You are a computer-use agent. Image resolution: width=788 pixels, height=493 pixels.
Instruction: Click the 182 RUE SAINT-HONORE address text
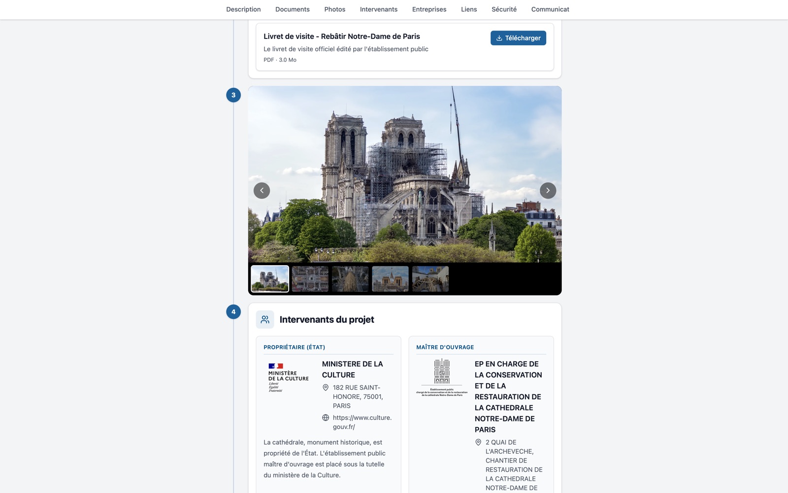pos(358,396)
